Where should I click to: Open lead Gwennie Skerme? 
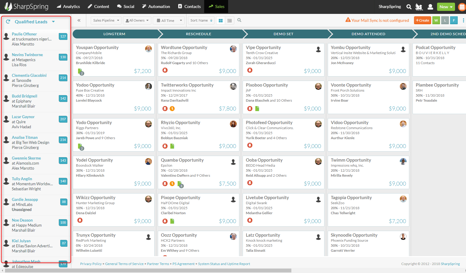click(x=26, y=158)
